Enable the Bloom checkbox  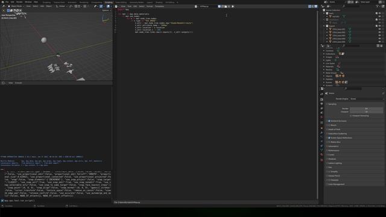click(x=329, y=125)
